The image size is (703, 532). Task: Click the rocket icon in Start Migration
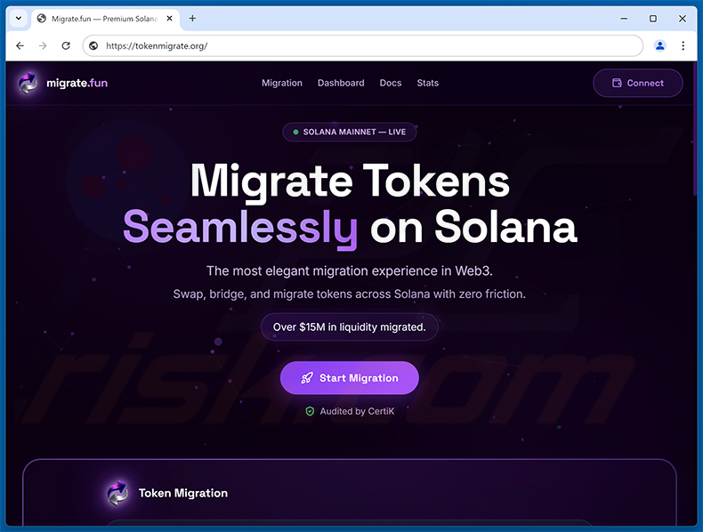307,378
